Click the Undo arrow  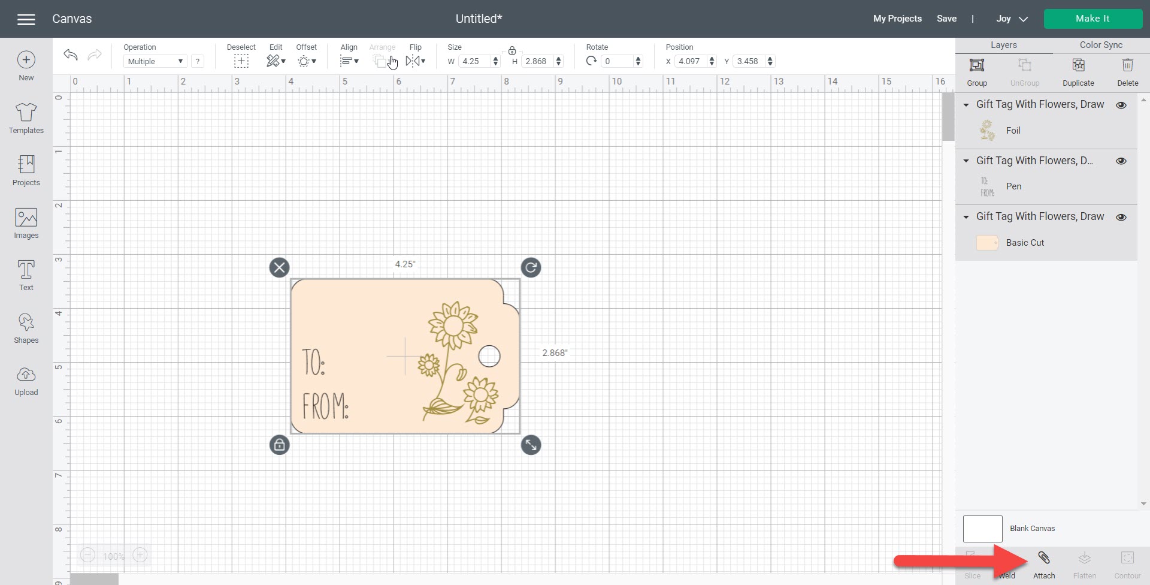pos(71,55)
